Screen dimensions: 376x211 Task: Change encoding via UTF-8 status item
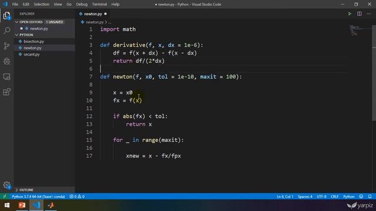click(x=321, y=196)
